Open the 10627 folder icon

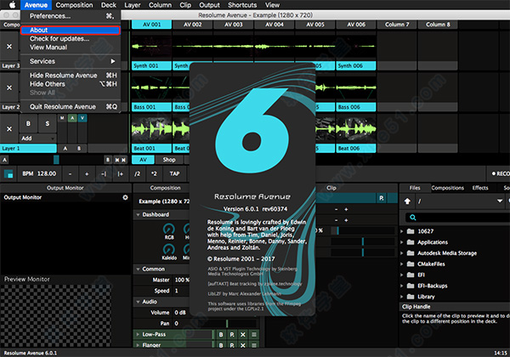click(x=411, y=231)
